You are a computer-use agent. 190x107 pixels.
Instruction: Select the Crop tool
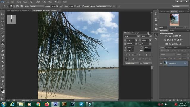pyautogui.click(x=3, y=29)
